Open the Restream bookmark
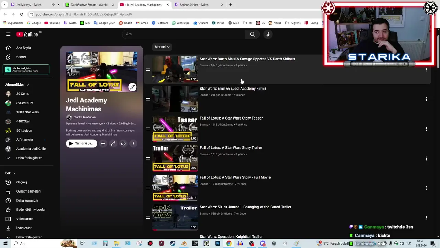440x248 pixels. click(x=160, y=23)
